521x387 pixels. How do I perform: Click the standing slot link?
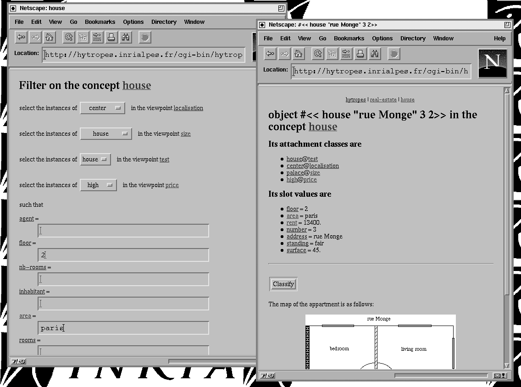297,243
